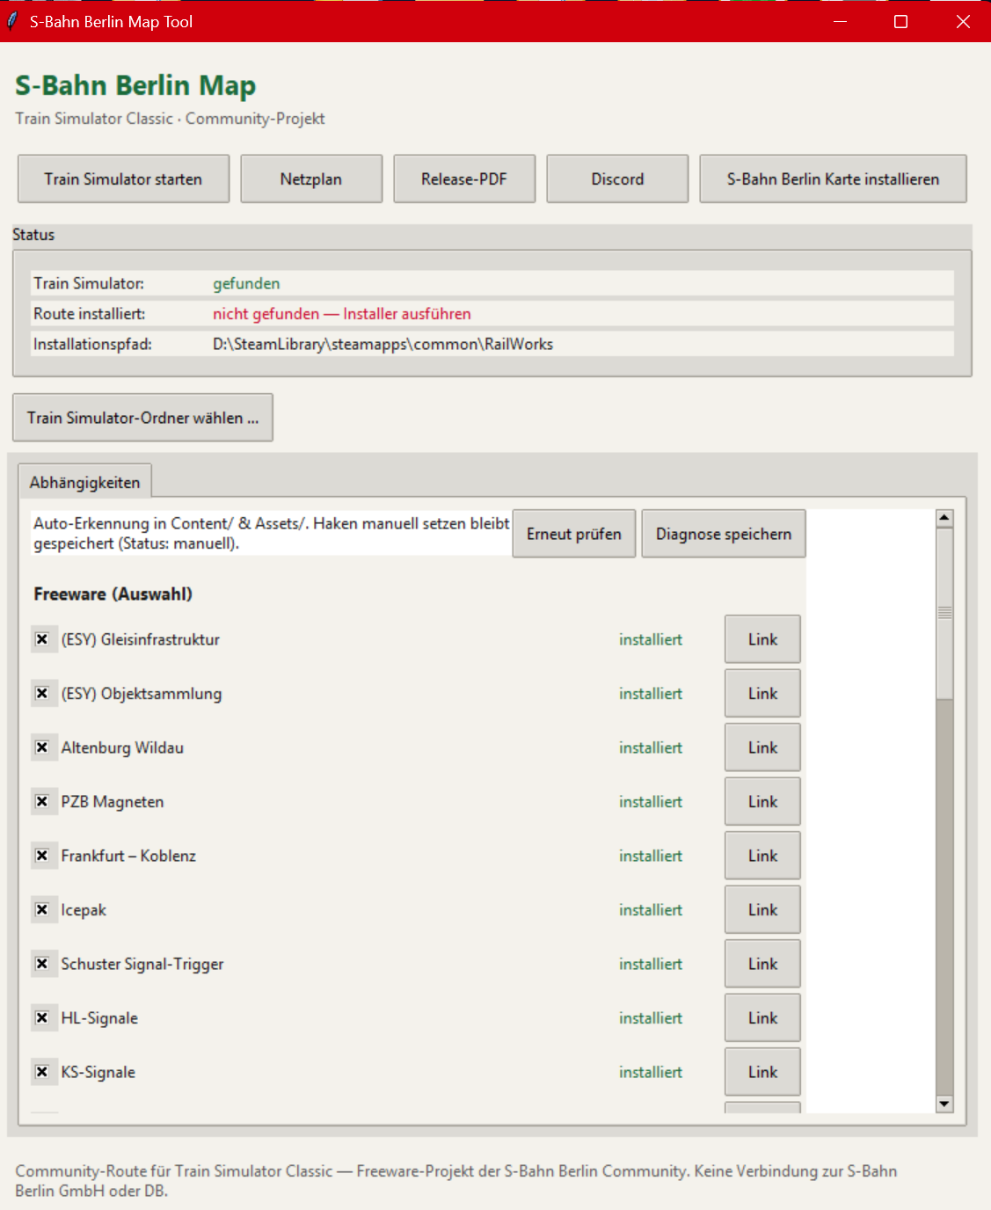Open Link for HL-Signale
Screen dimensions: 991x1210
pyautogui.click(x=762, y=1018)
